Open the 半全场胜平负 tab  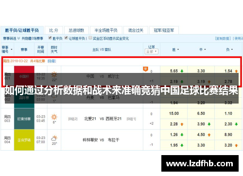[106, 30]
